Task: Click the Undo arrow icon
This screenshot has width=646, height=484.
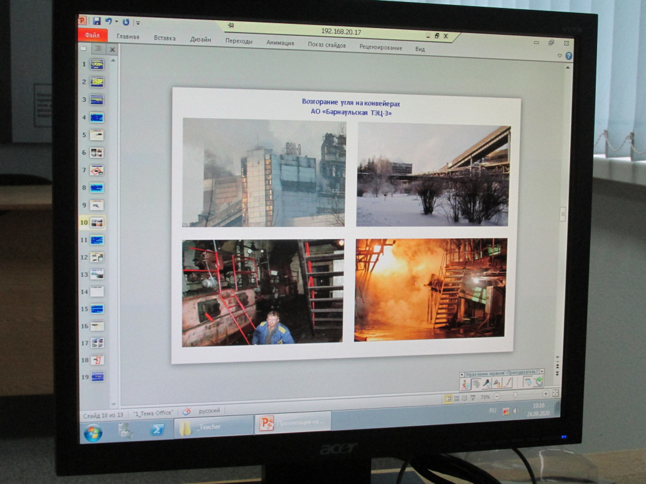Action: tap(108, 21)
